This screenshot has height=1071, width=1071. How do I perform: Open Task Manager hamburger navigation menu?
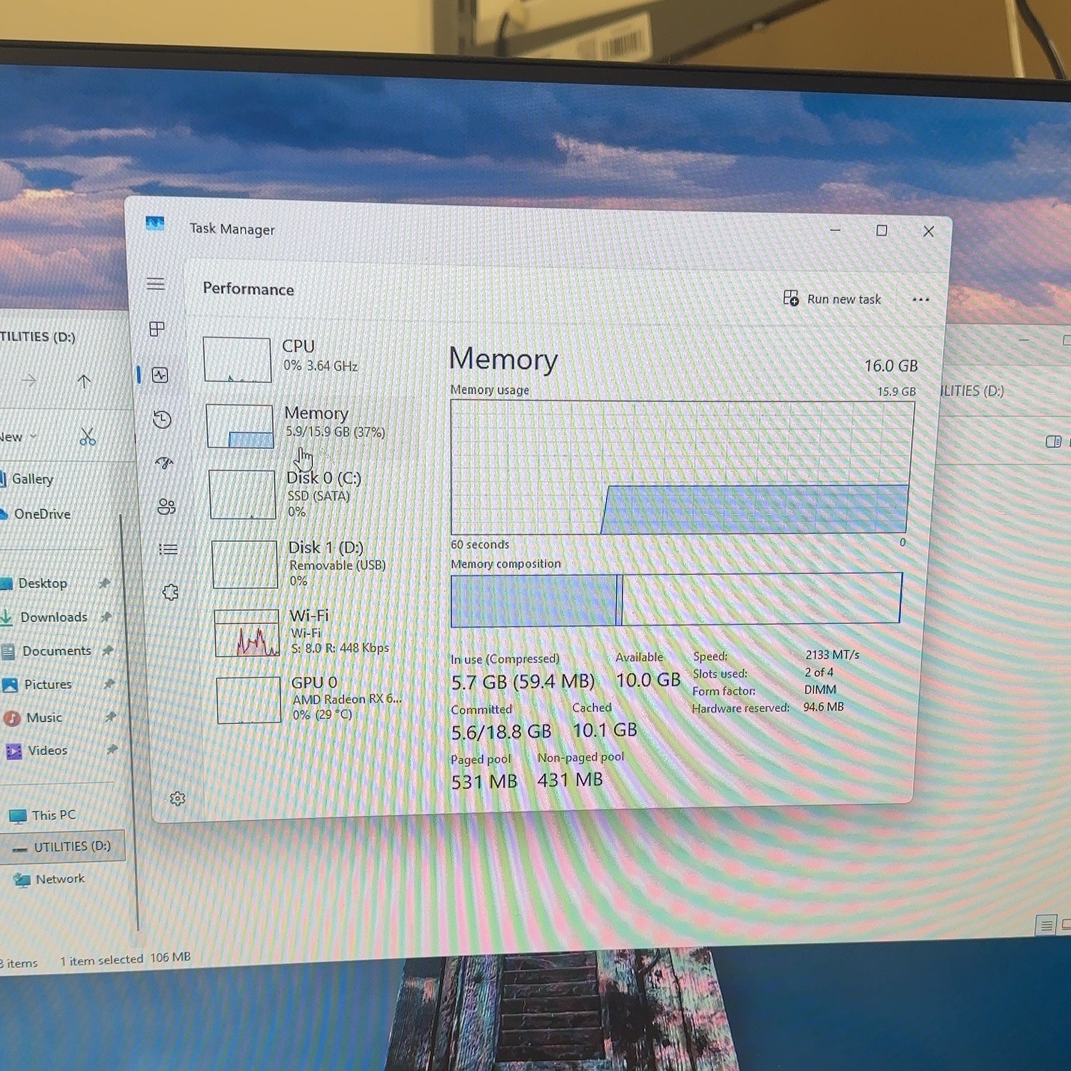[x=156, y=284]
